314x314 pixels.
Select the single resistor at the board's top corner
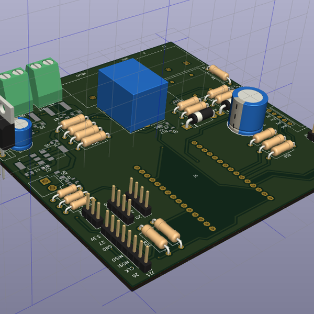tap(219, 73)
